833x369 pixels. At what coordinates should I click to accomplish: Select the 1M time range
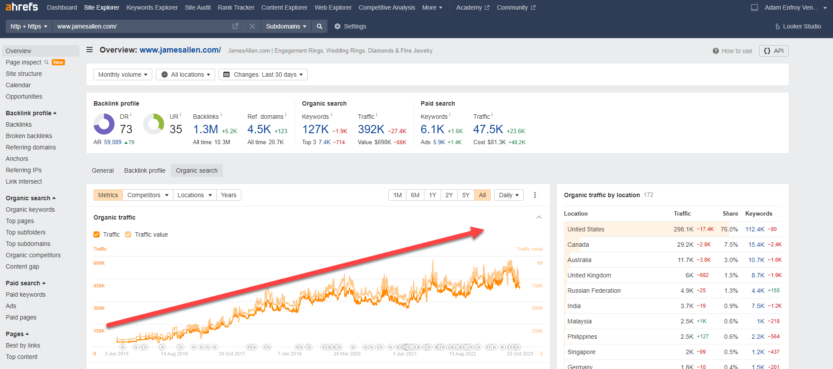(x=398, y=195)
